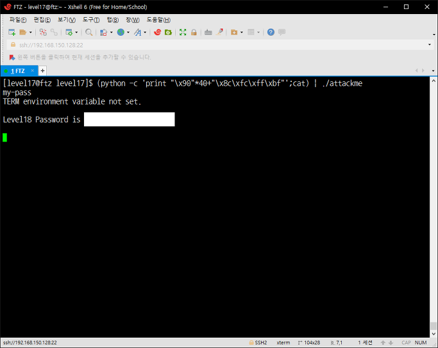Add a new tab with plus button
This screenshot has height=348, width=438.
tap(42, 71)
